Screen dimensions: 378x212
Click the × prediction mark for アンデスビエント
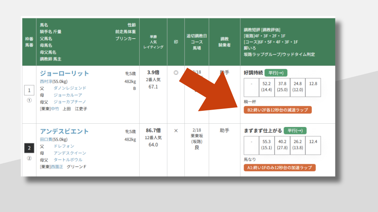click(176, 131)
